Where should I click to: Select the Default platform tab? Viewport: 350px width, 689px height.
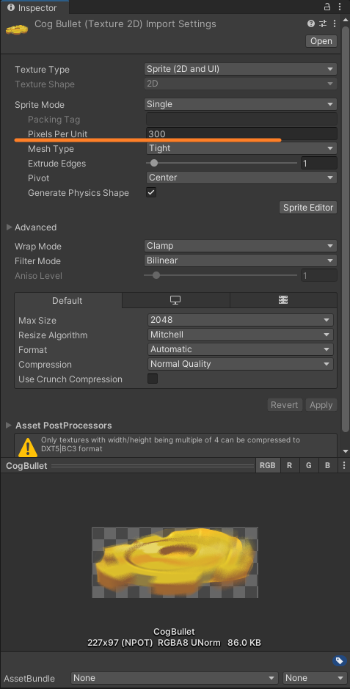[68, 301]
